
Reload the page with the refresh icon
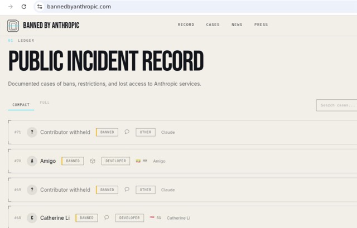point(24,7)
